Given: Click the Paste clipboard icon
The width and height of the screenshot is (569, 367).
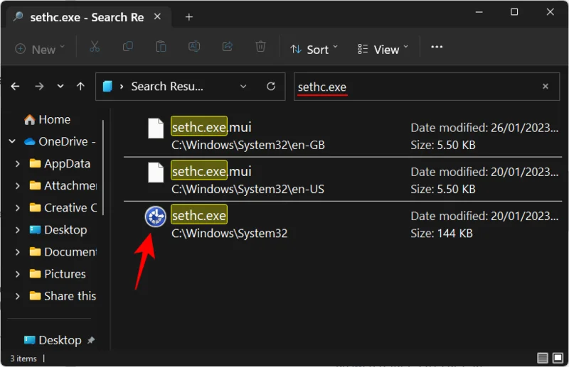Looking at the screenshot, I should (161, 47).
